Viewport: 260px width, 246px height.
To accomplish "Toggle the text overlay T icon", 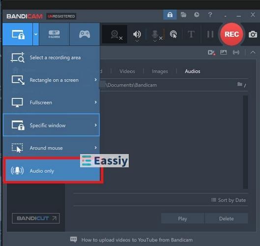I will point(191,34).
